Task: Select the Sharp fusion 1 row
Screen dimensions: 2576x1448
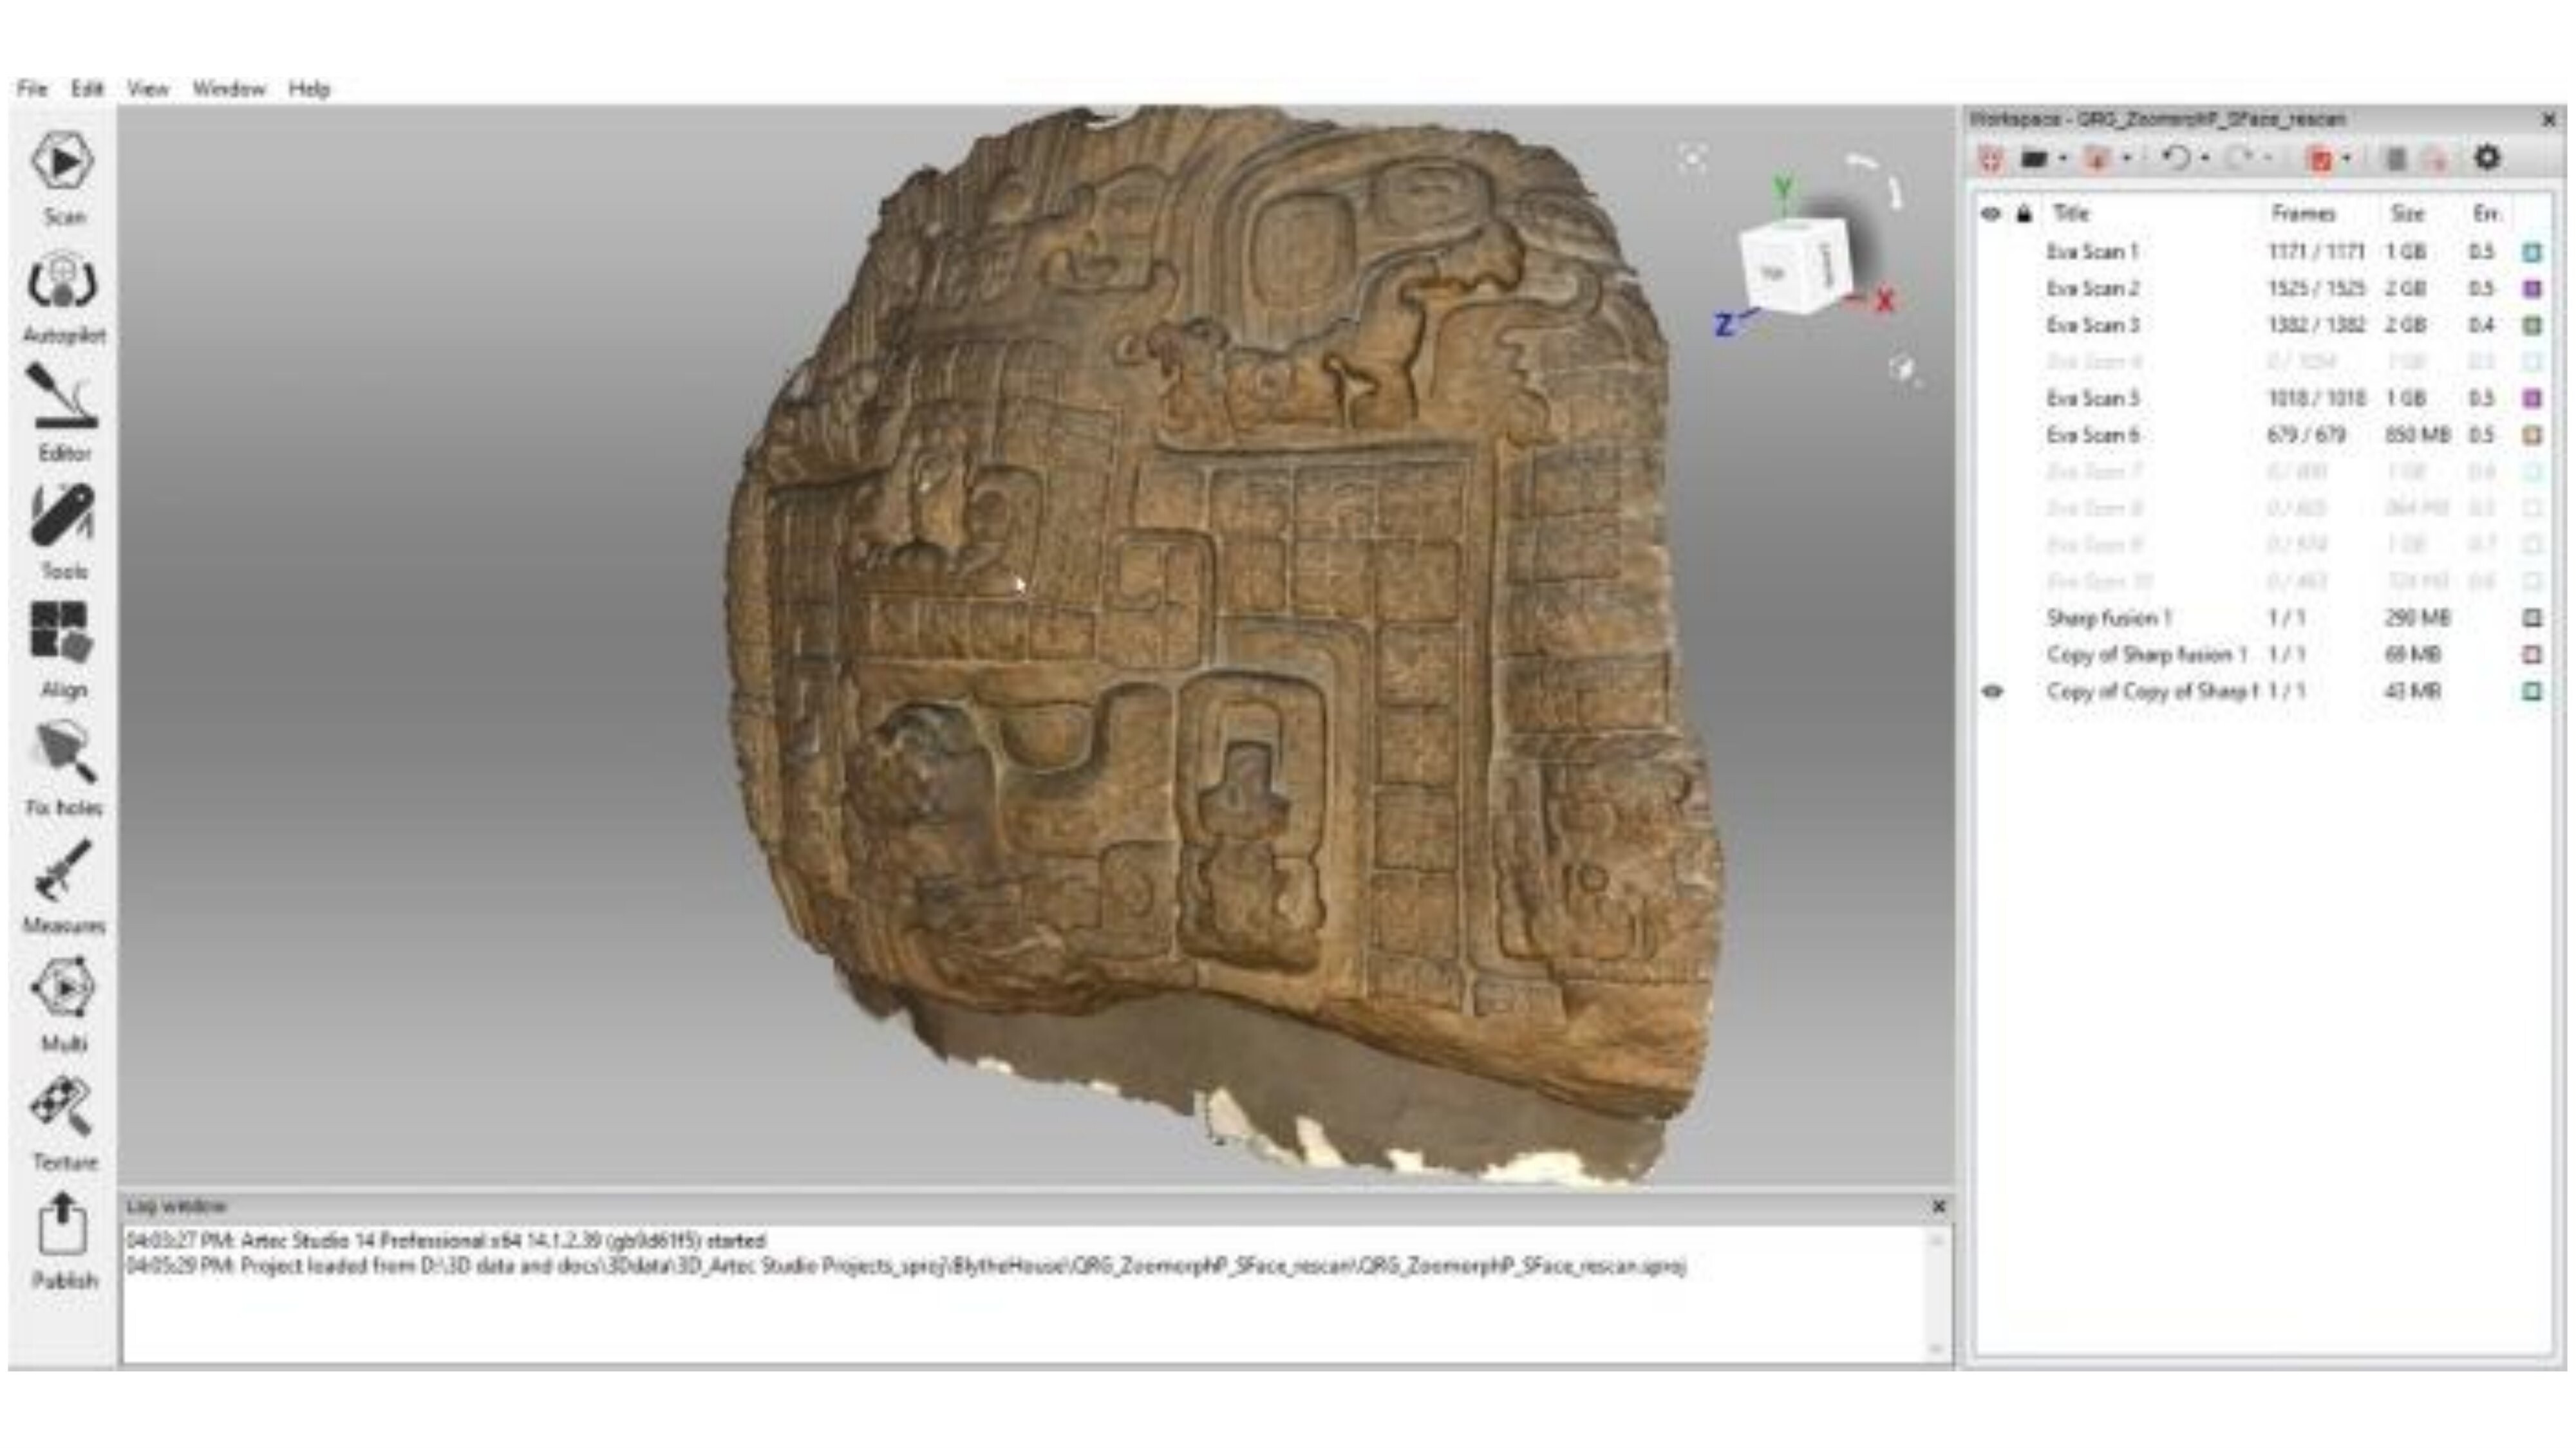Action: point(2108,618)
